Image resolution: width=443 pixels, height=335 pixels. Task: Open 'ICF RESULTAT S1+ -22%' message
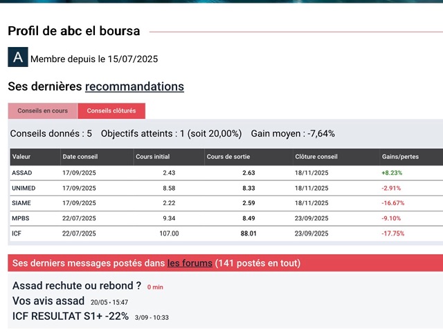coord(71,316)
